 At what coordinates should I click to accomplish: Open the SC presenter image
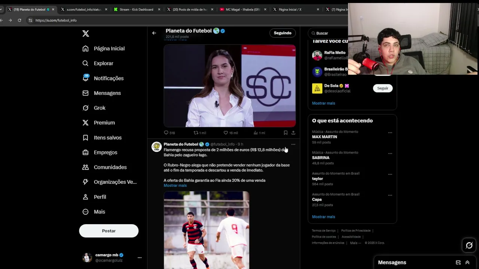click(230, 86)
